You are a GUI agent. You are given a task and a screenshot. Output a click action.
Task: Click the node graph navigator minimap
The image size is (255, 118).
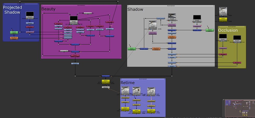pos(239,108)
